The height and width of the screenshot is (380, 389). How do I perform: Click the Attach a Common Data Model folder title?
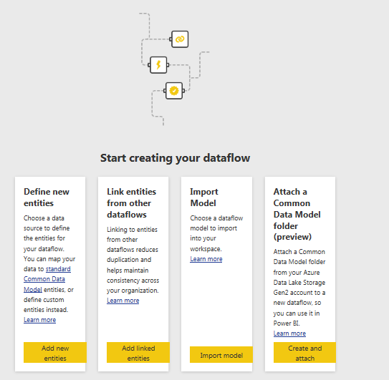[x=297, y=214]
